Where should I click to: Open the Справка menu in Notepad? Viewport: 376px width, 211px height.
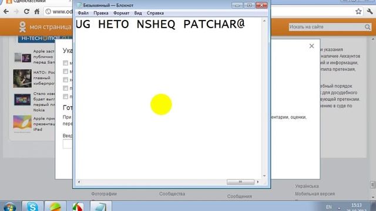coord(155,13)
